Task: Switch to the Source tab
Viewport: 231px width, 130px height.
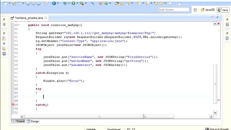Action: [x=18, y=121]
